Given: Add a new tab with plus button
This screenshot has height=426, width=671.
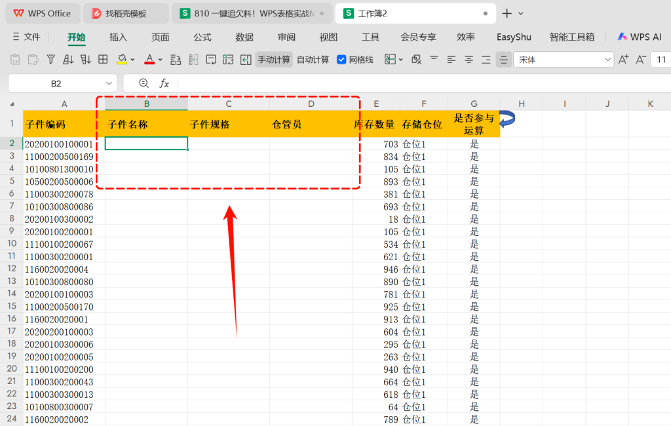Looking at the screenshot, I should point(507,13).
